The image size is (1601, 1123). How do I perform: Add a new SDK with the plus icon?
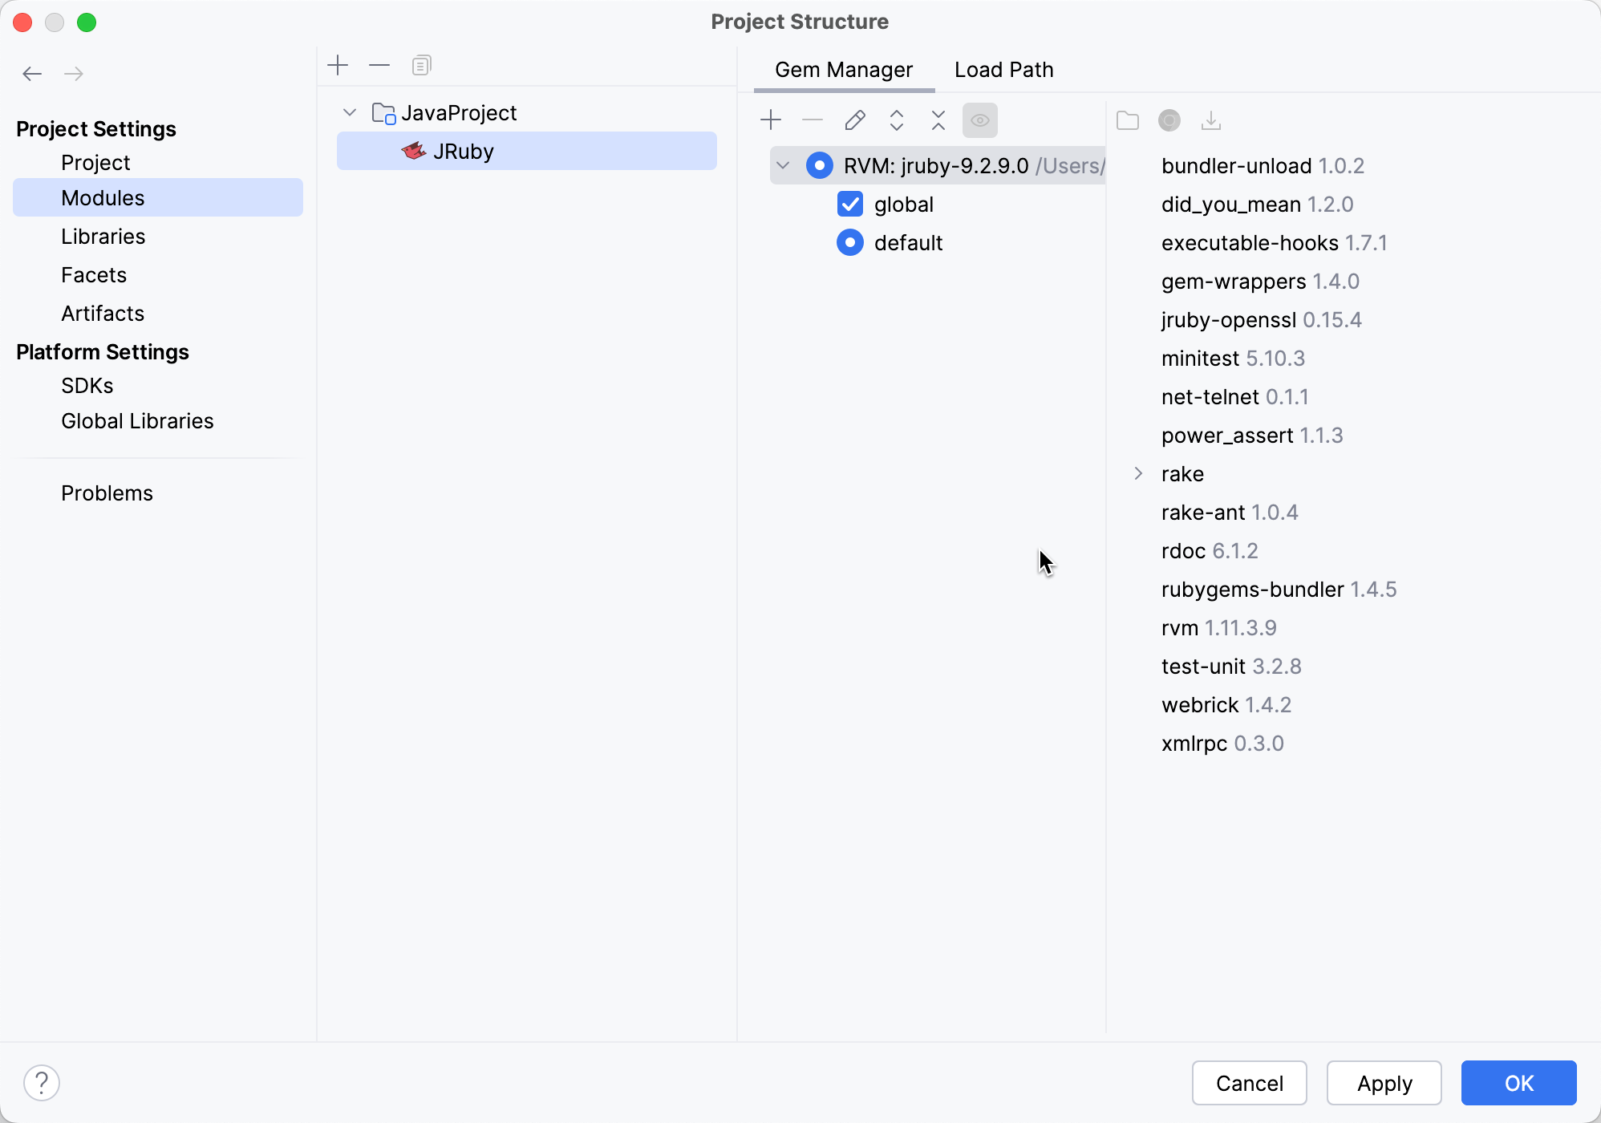click(x=770, y=120)
